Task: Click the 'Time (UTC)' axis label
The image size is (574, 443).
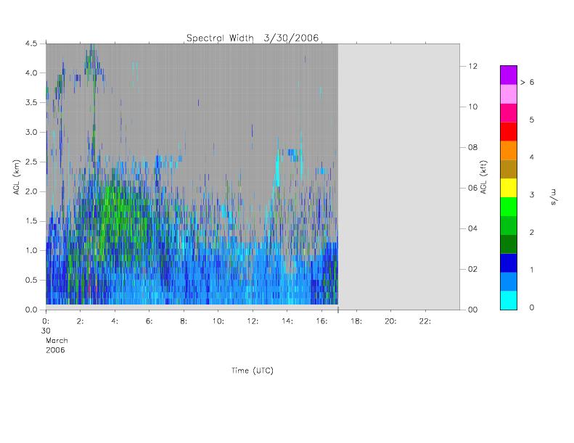Action: pos(253,370)
